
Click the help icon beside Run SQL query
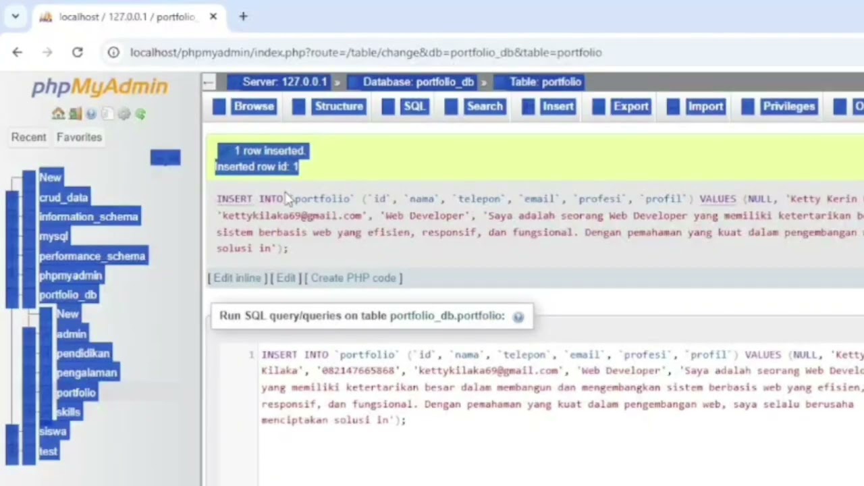(x=518, y=317)
